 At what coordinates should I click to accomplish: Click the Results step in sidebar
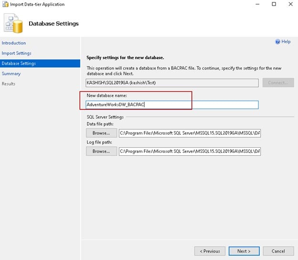[x=9, y=84]
